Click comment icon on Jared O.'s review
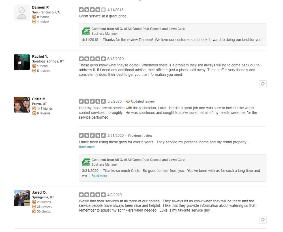This screenshot has height=232, width=283. click(263, 220)
